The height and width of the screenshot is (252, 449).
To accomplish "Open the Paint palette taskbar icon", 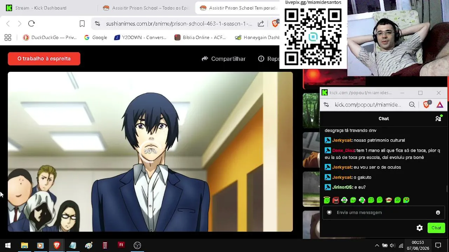I will pyautogui.click(x=89, y=245).
